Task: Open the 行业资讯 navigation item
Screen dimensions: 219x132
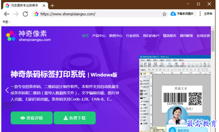Action: coord(133,36)
